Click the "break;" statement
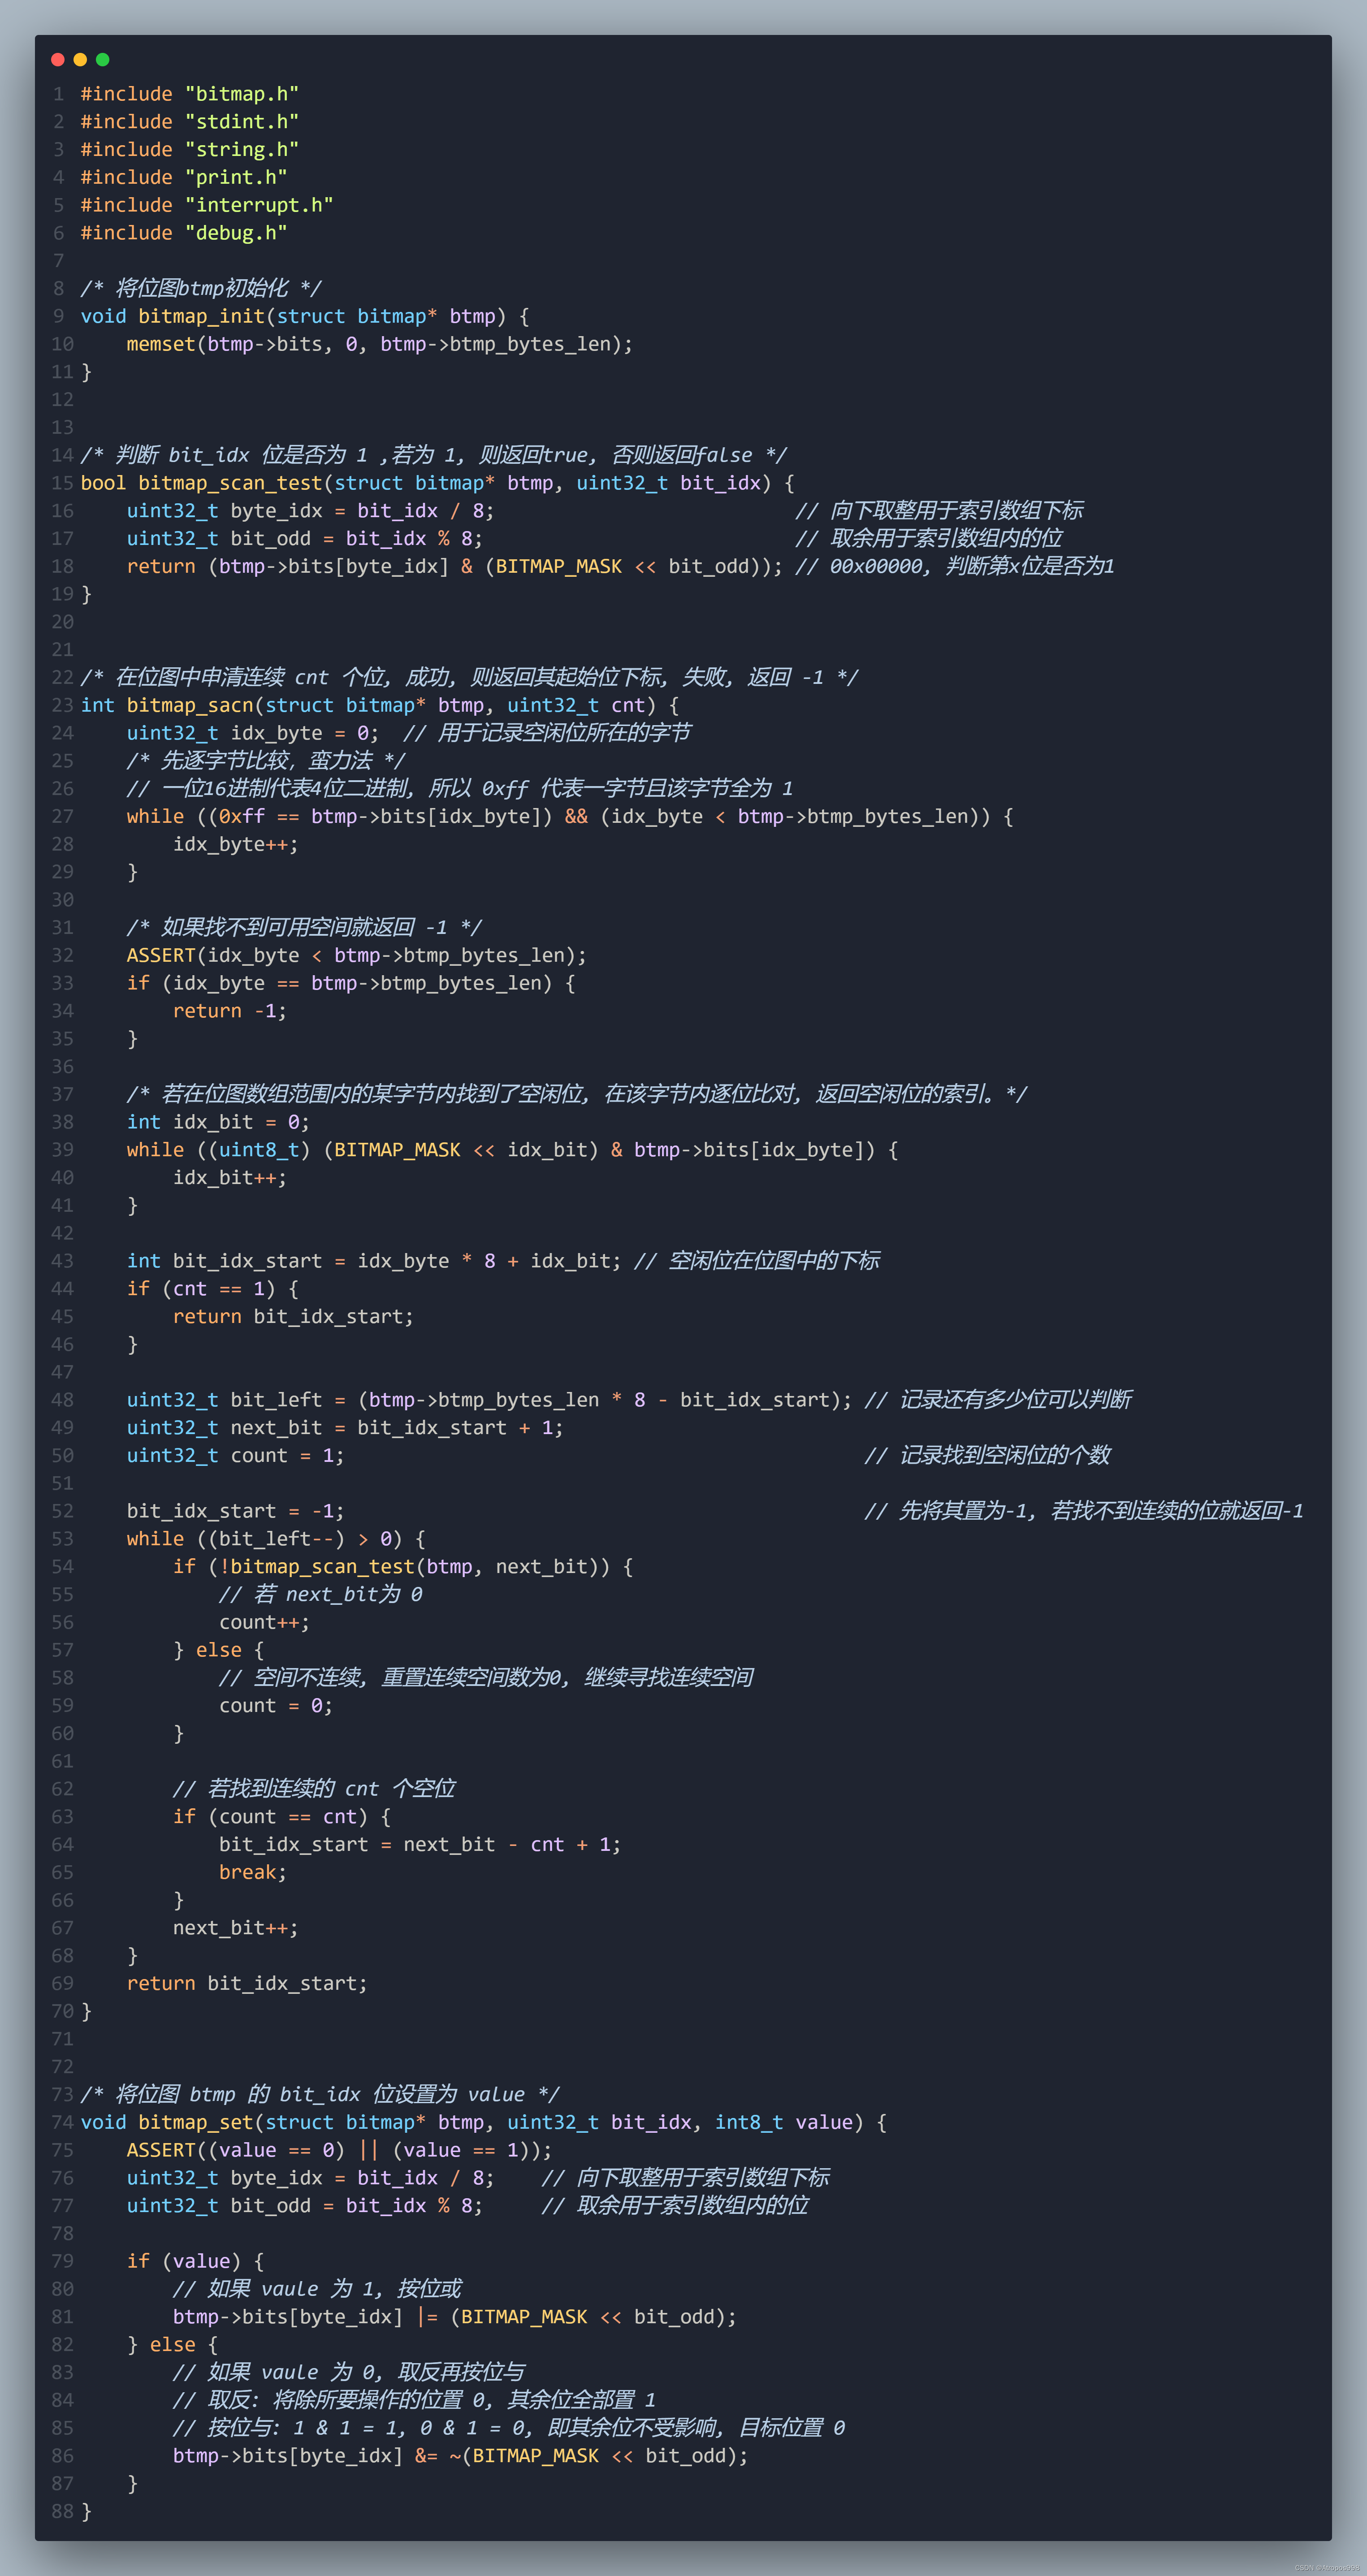The image size is (1367, 2576). [252, 1872]
